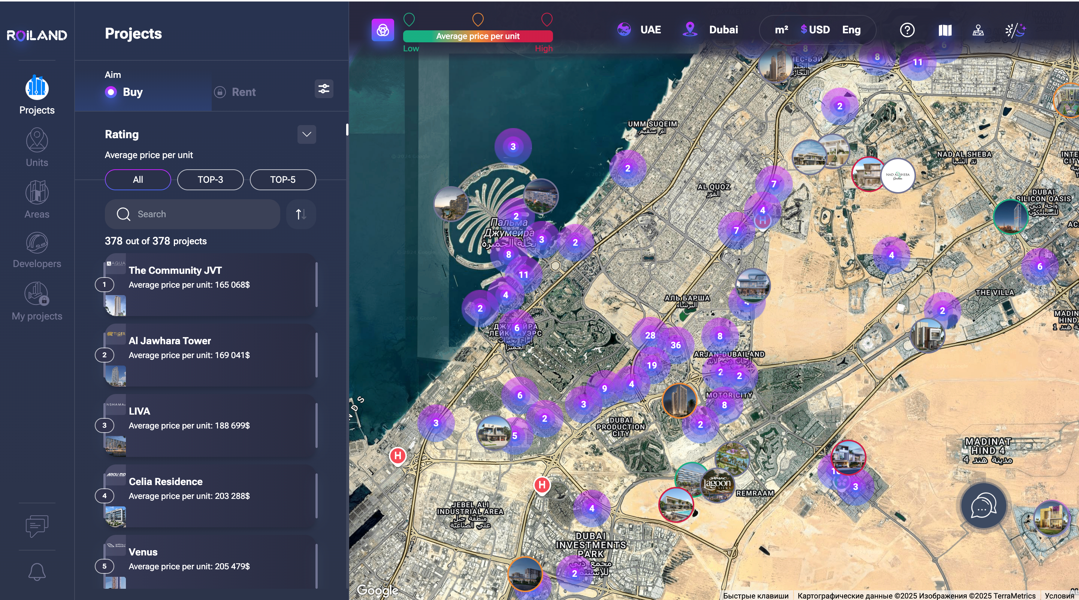Open the locked My projects section
Screen dimensions: 1079x600
pyautogui.click(x=37, y=301)
